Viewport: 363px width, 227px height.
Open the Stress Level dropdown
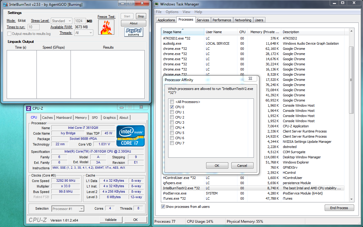(x=62, y=21)
